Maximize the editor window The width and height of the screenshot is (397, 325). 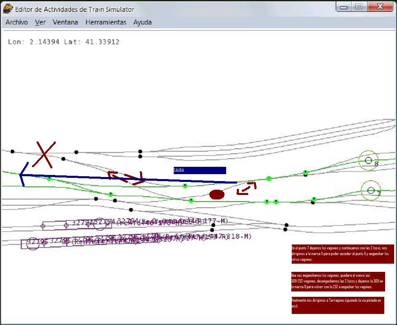point(359,7)
